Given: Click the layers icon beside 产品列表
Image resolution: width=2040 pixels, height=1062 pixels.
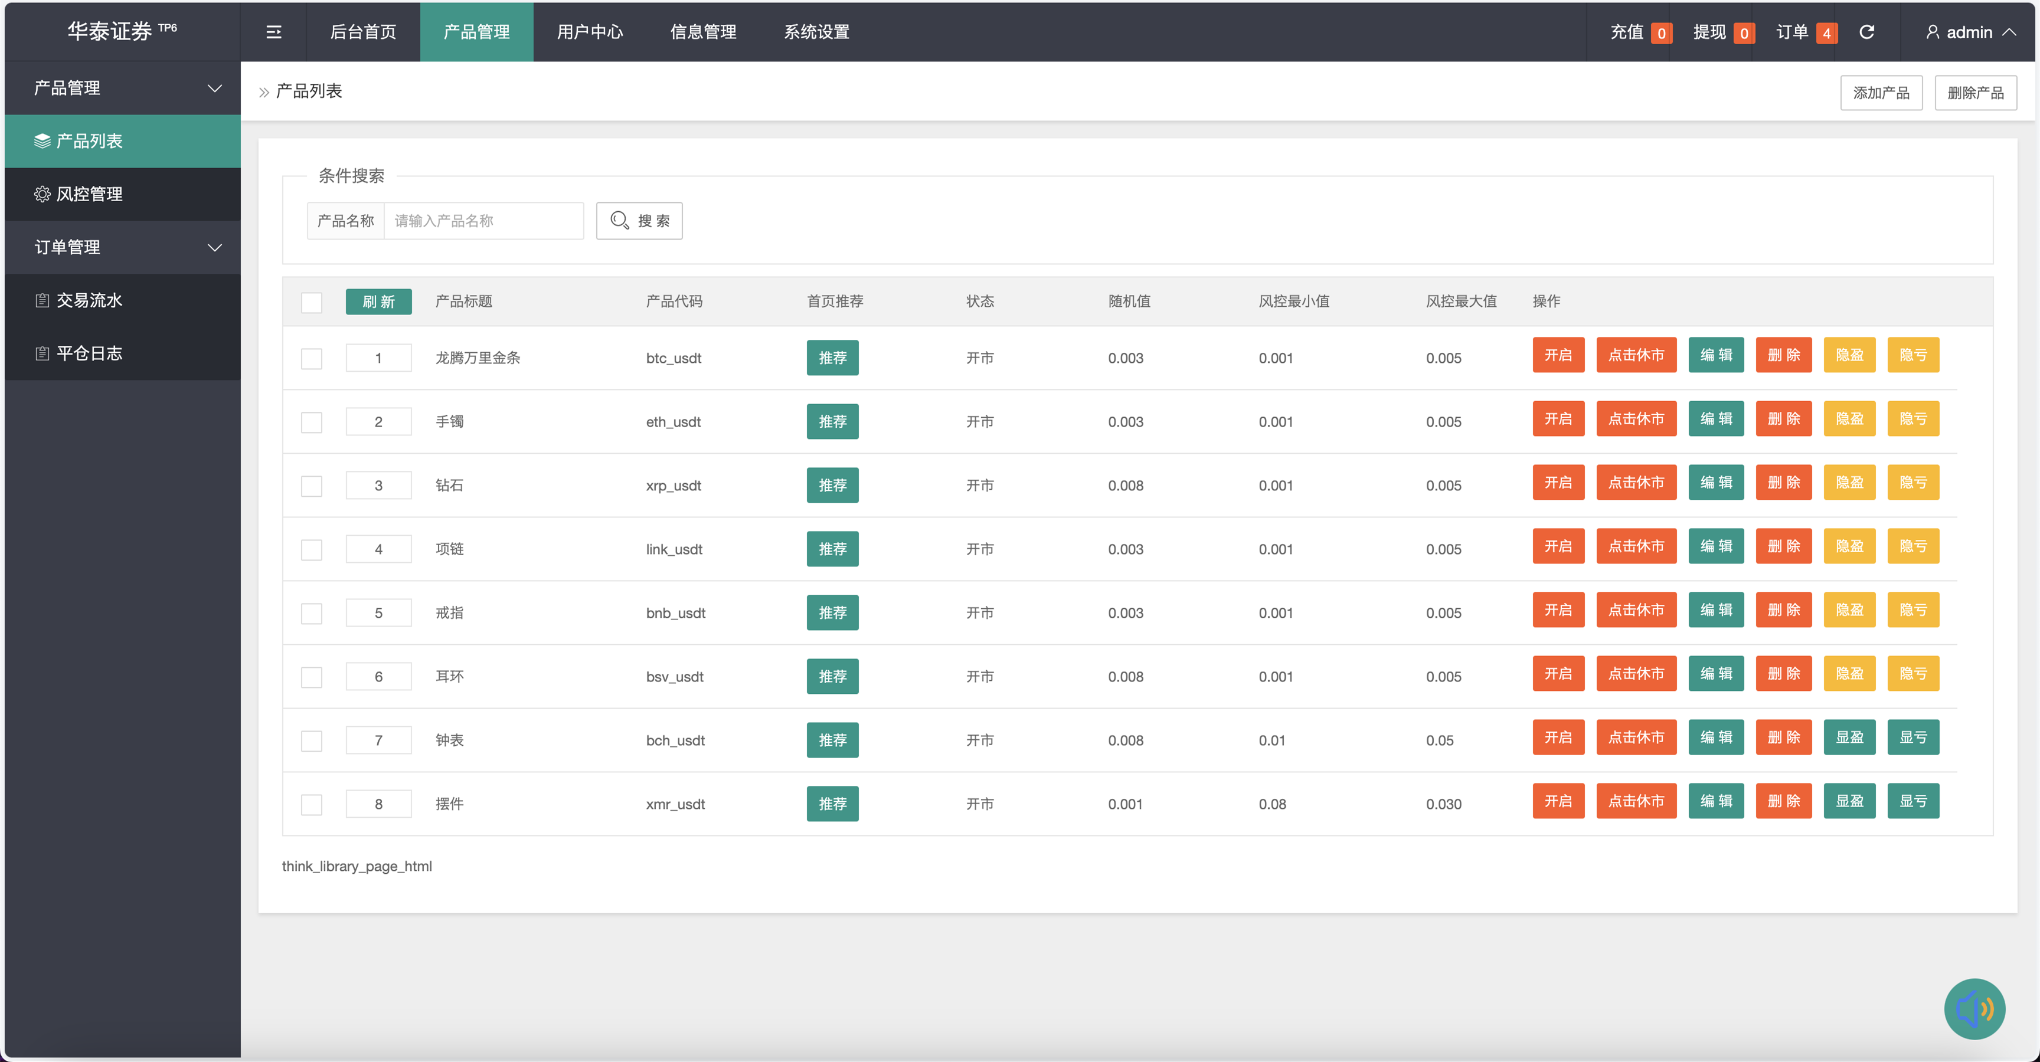Looking at the screenshot, I should coord(42,141).
